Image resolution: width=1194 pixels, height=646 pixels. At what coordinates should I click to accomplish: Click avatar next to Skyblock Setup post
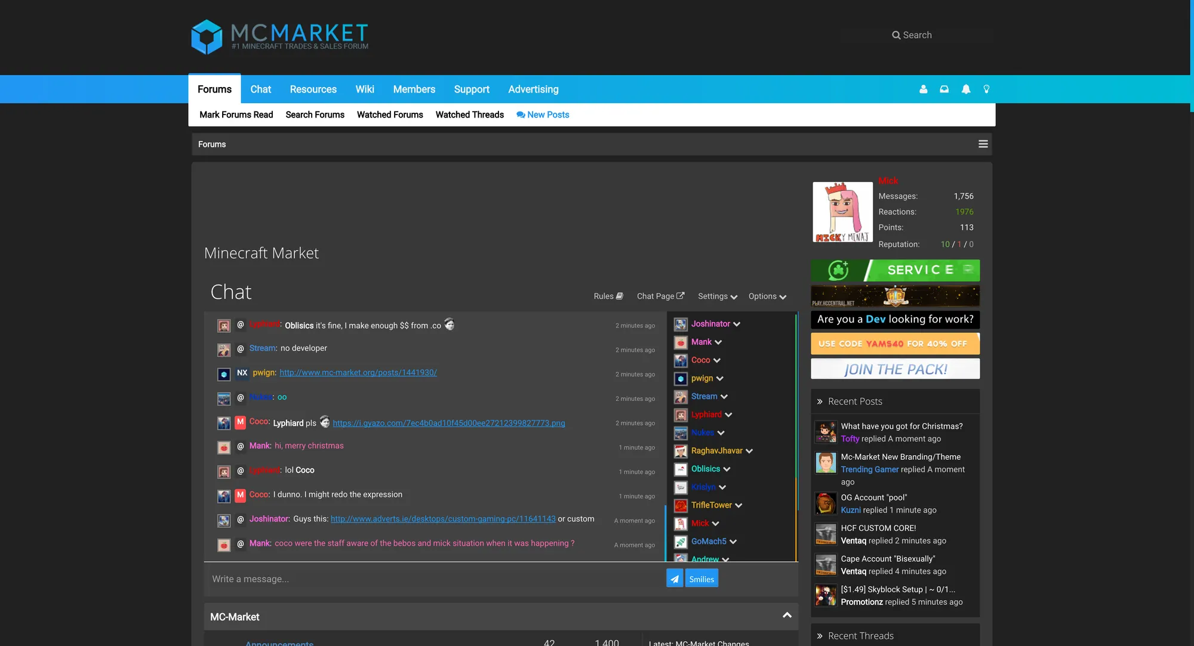click(x=826, y=595)
